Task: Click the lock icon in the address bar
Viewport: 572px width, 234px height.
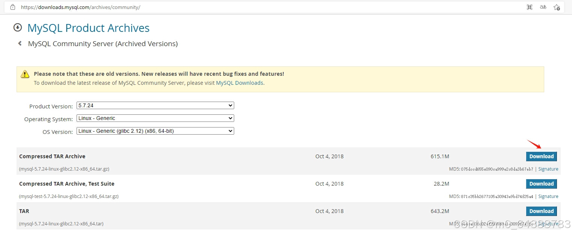Action: [13, 7]
